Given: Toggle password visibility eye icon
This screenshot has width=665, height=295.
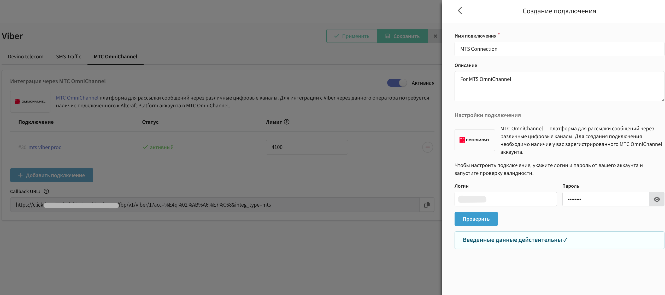Looking at the screenshot, I should point(657,199).
